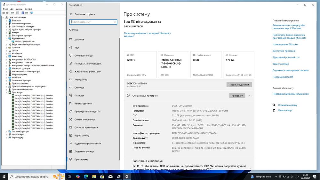Open Microsoft Store from the taskbar
Image resolution: width=320 pixels, height=180 pixels.
click(x=102, y=176)
